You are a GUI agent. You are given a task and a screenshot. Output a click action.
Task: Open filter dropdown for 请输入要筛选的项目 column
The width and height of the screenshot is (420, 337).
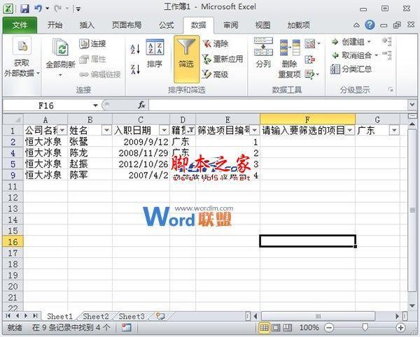click(350, 130)
